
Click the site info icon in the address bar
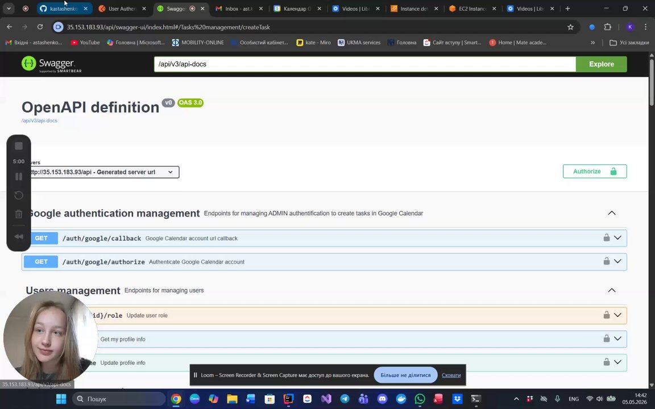click(59, 27)
